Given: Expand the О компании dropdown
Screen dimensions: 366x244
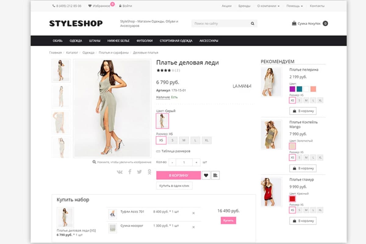Looking at the screenshot, I should coord(268,6).
